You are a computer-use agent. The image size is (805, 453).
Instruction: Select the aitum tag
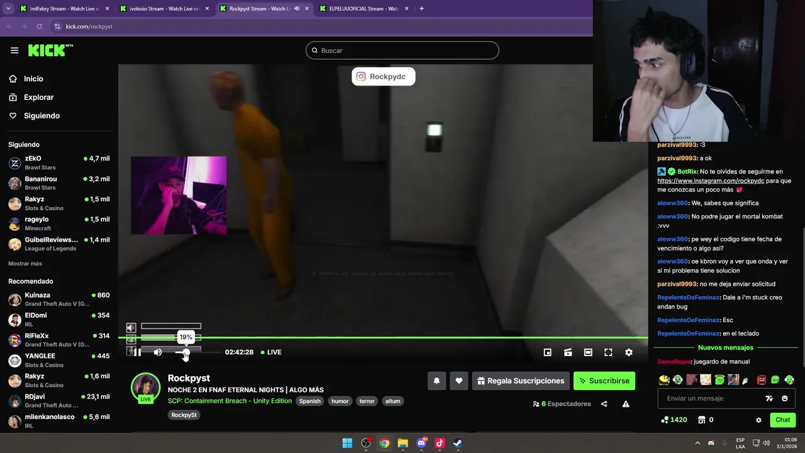click(x=393, y=401)
